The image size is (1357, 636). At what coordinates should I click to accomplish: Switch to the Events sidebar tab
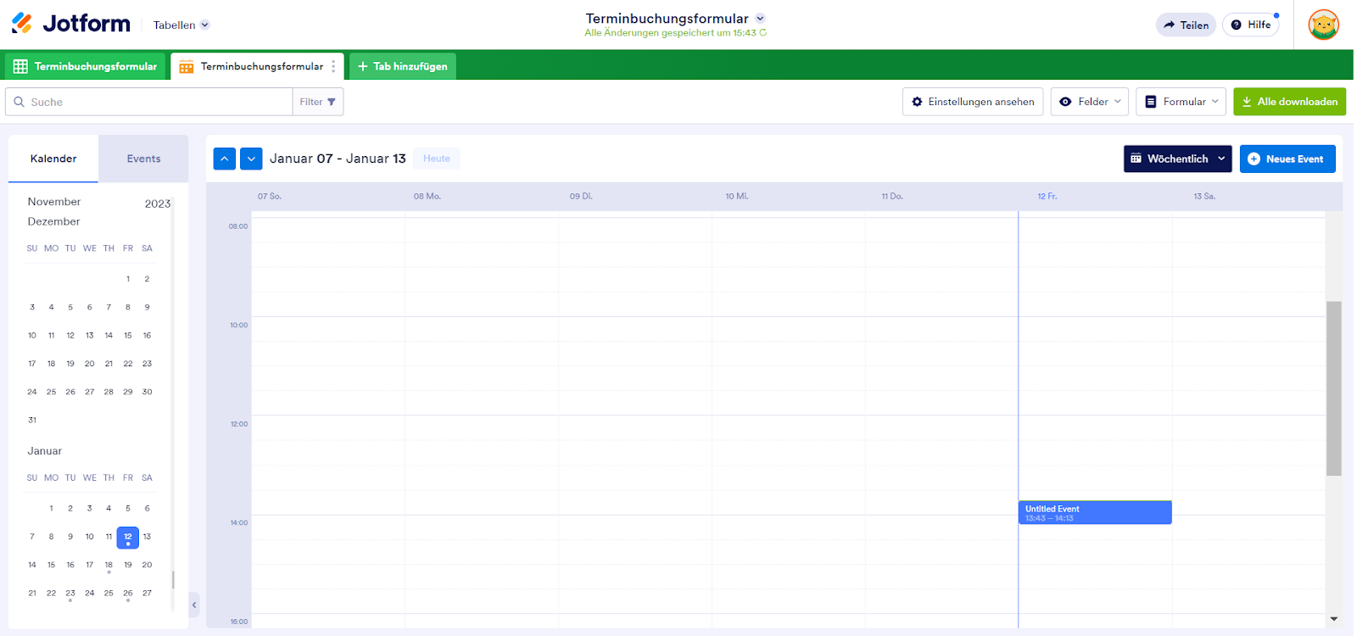(143, 159)
